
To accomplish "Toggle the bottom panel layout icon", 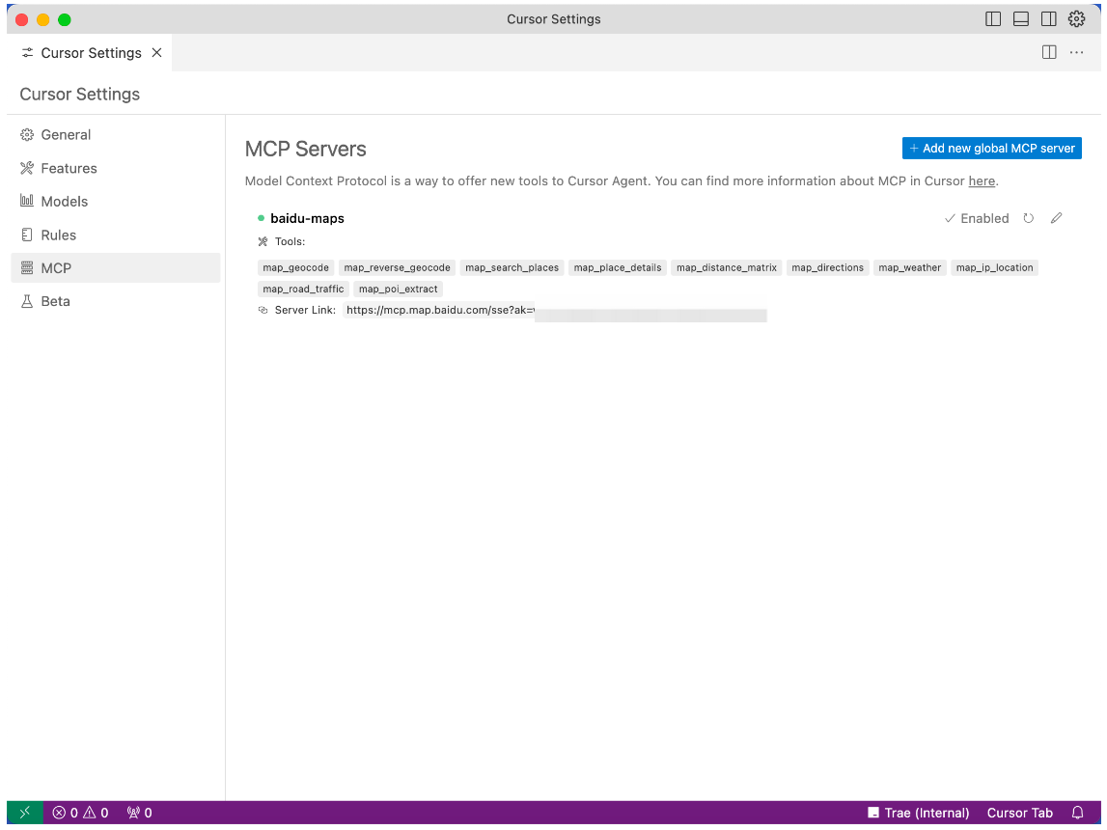I will tap(1021, 19).
